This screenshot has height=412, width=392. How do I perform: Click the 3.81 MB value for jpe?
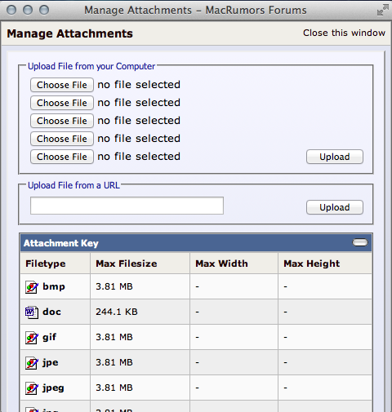pos(114,362)
